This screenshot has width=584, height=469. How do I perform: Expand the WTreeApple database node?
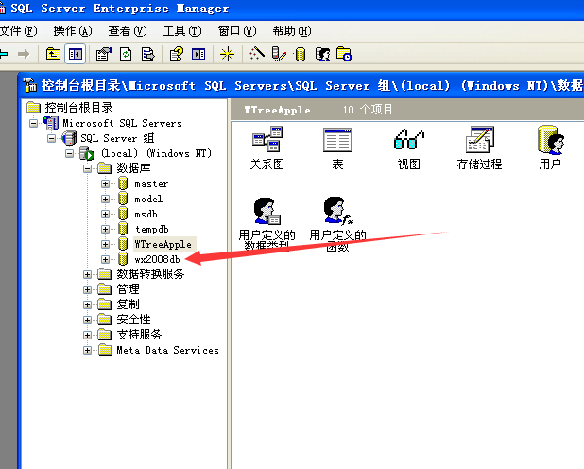point(105,244)
